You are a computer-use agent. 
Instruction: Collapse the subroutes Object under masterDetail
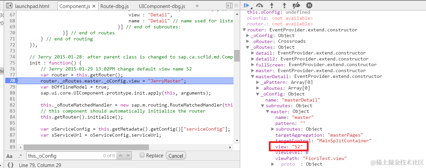click(x=263, y=106)
